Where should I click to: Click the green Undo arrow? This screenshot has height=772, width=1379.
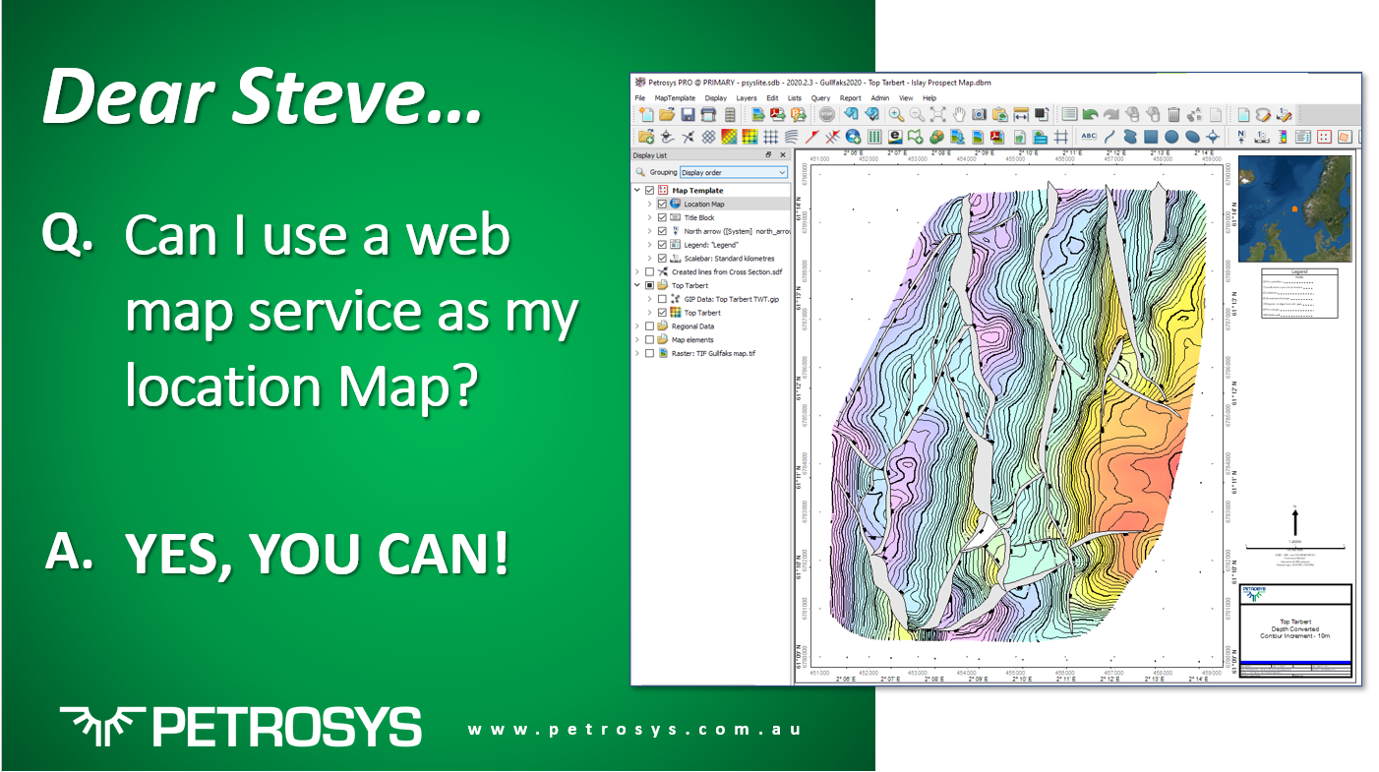tap(1090, 114)
